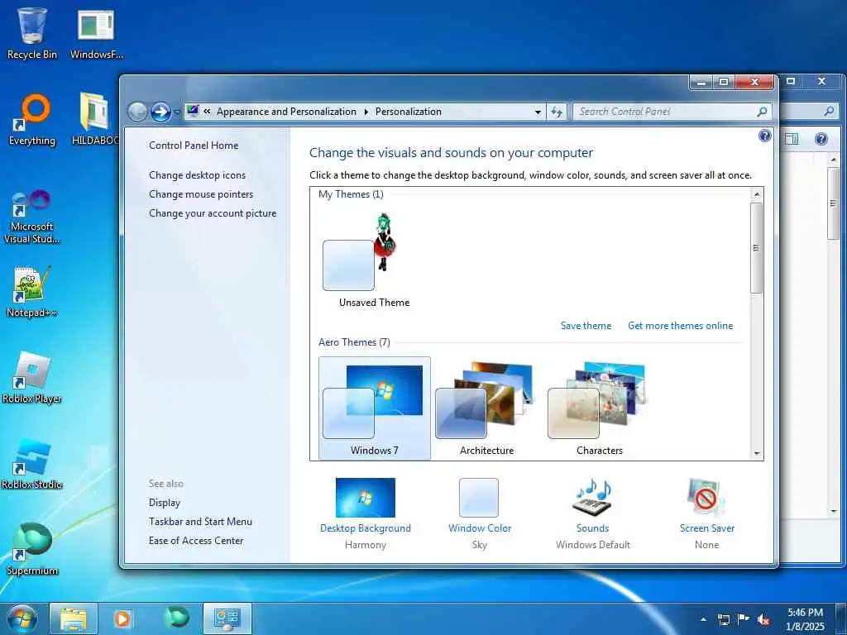Open Supermium browser from the taskbar
847x635 pixels.
(x=177, y=618)
